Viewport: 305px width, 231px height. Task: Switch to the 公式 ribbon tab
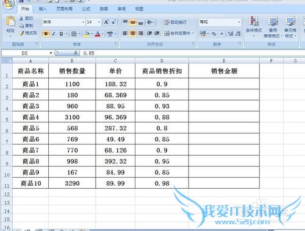point(86,9)
